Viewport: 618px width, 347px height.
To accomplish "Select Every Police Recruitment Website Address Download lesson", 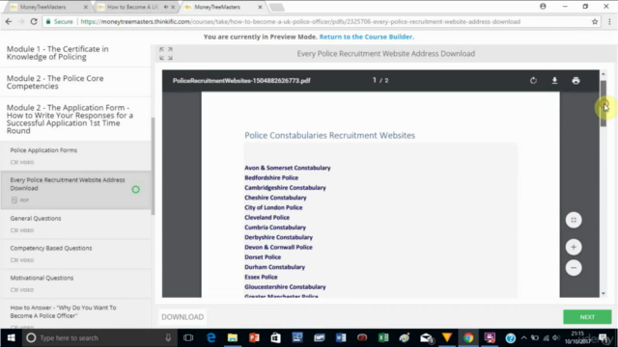I will pyautogui.click(x=75, y=190).
